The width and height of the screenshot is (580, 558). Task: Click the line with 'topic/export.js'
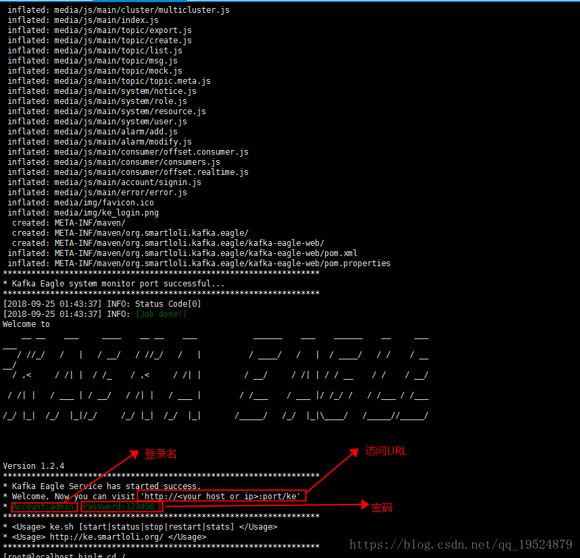click(99, 30)
